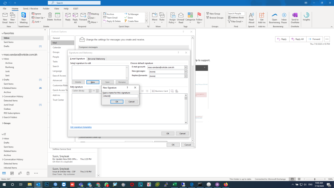Click the signature name text field
The height and width of the screenshot is (188, 334).
[x=120, y=96]
